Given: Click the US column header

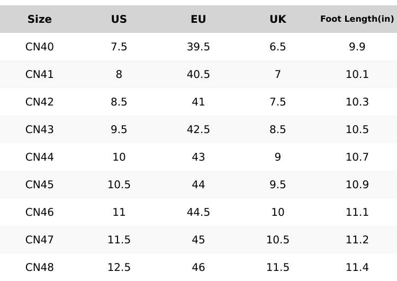Looking at the screenshot, I should coord(119,19).
